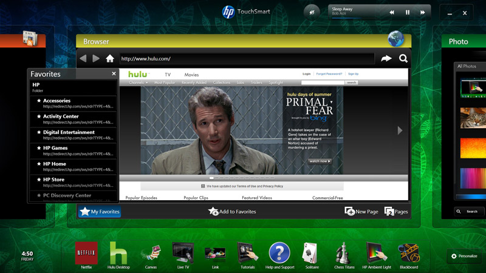Open the Canvas app
The width and height of the screenshot is (486, 273).
tap(151, 255)
